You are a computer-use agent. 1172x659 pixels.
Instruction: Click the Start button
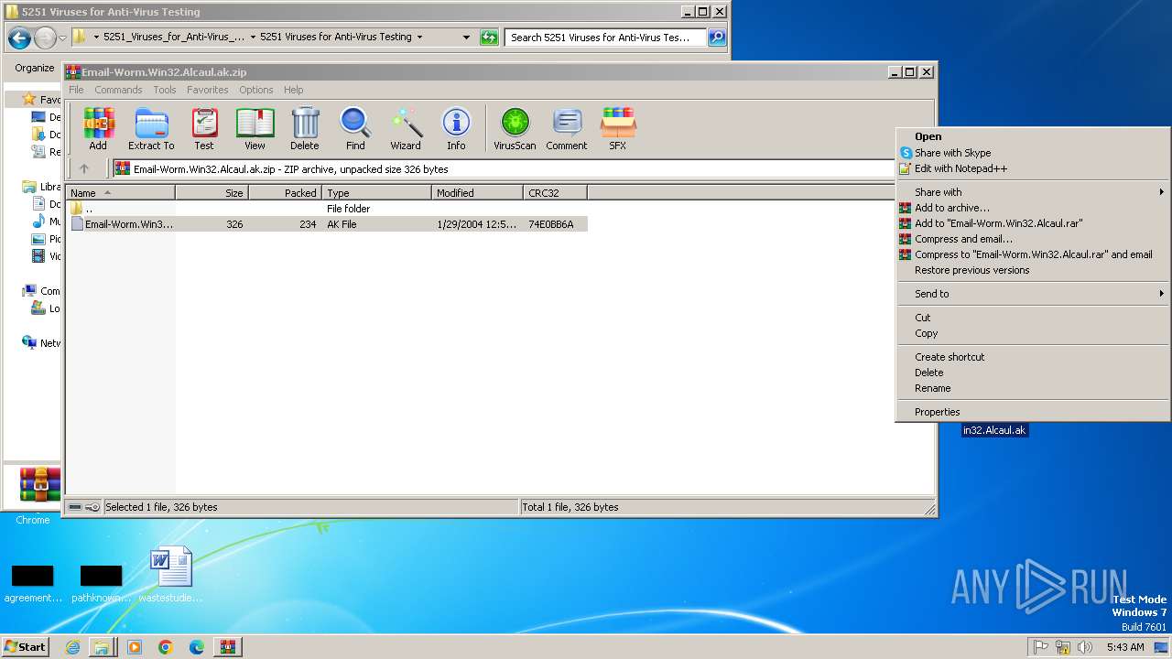click(26, 647)
